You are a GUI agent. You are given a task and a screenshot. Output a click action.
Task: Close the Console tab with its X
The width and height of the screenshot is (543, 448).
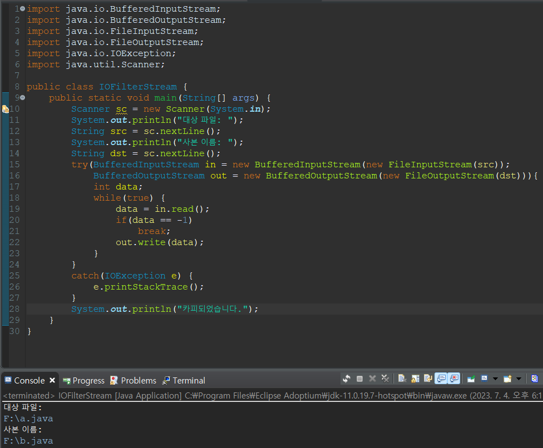52,380
